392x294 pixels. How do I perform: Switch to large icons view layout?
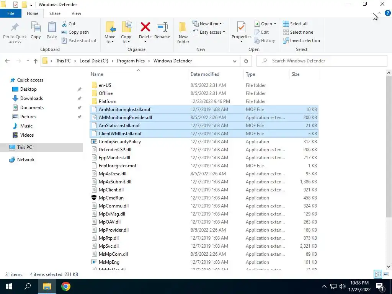(386, 274)
